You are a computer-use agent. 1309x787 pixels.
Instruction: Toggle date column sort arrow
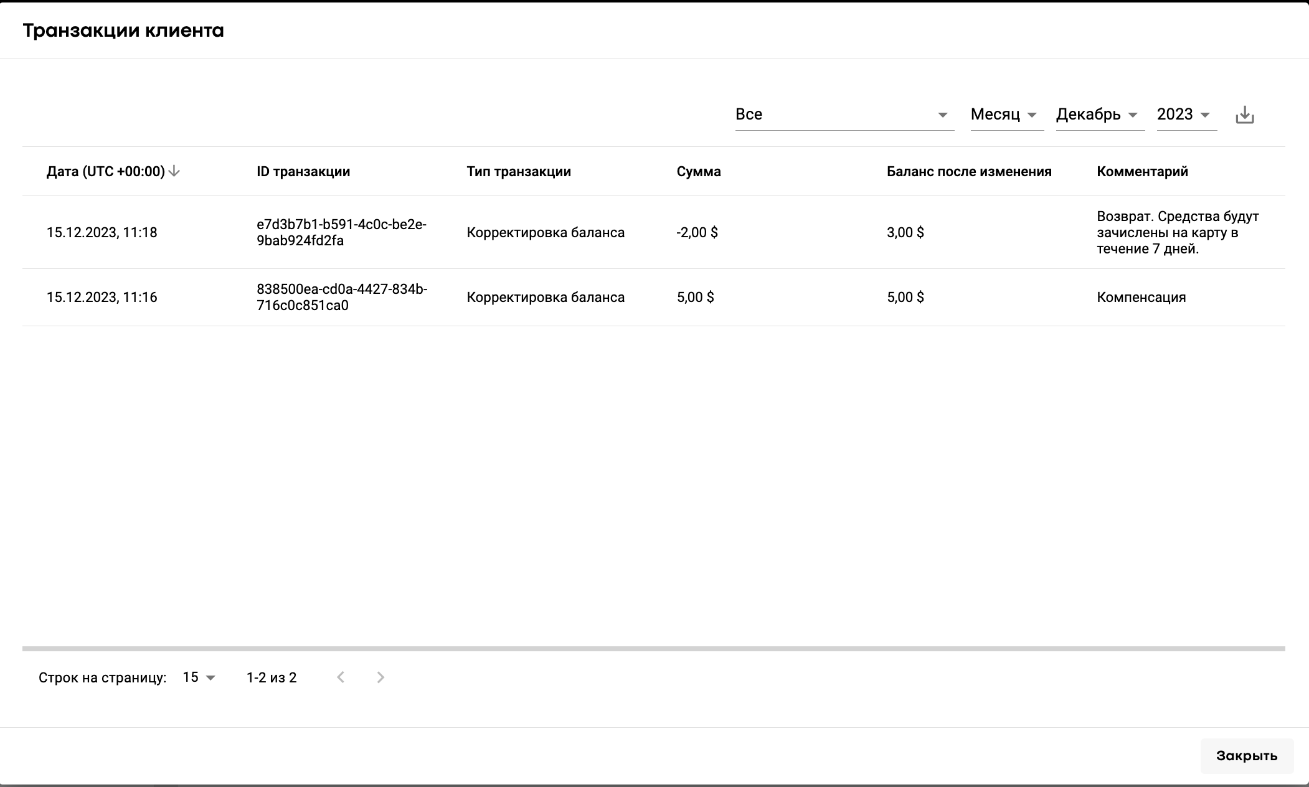click(174, 171)
